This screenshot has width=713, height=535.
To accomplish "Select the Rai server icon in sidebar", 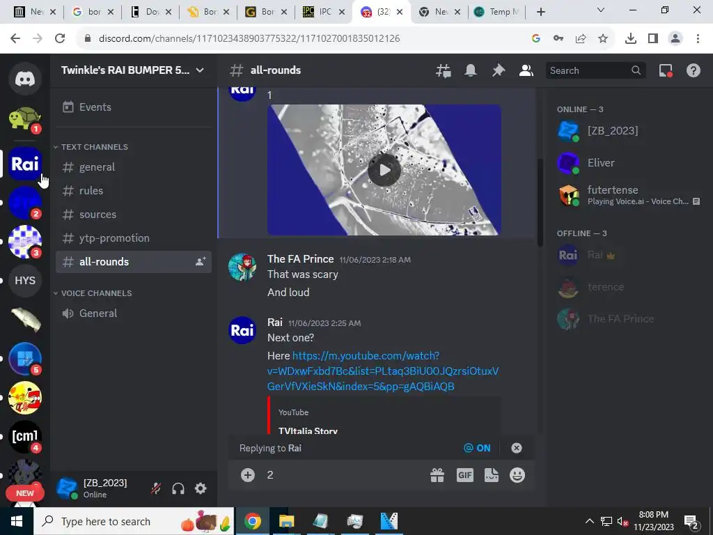I will tap(25, 164).
